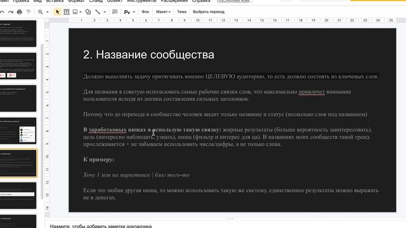This screenshot has width=406, height=228.
Task: Click the Zoom magnifier icon
Action: point(41,12)
